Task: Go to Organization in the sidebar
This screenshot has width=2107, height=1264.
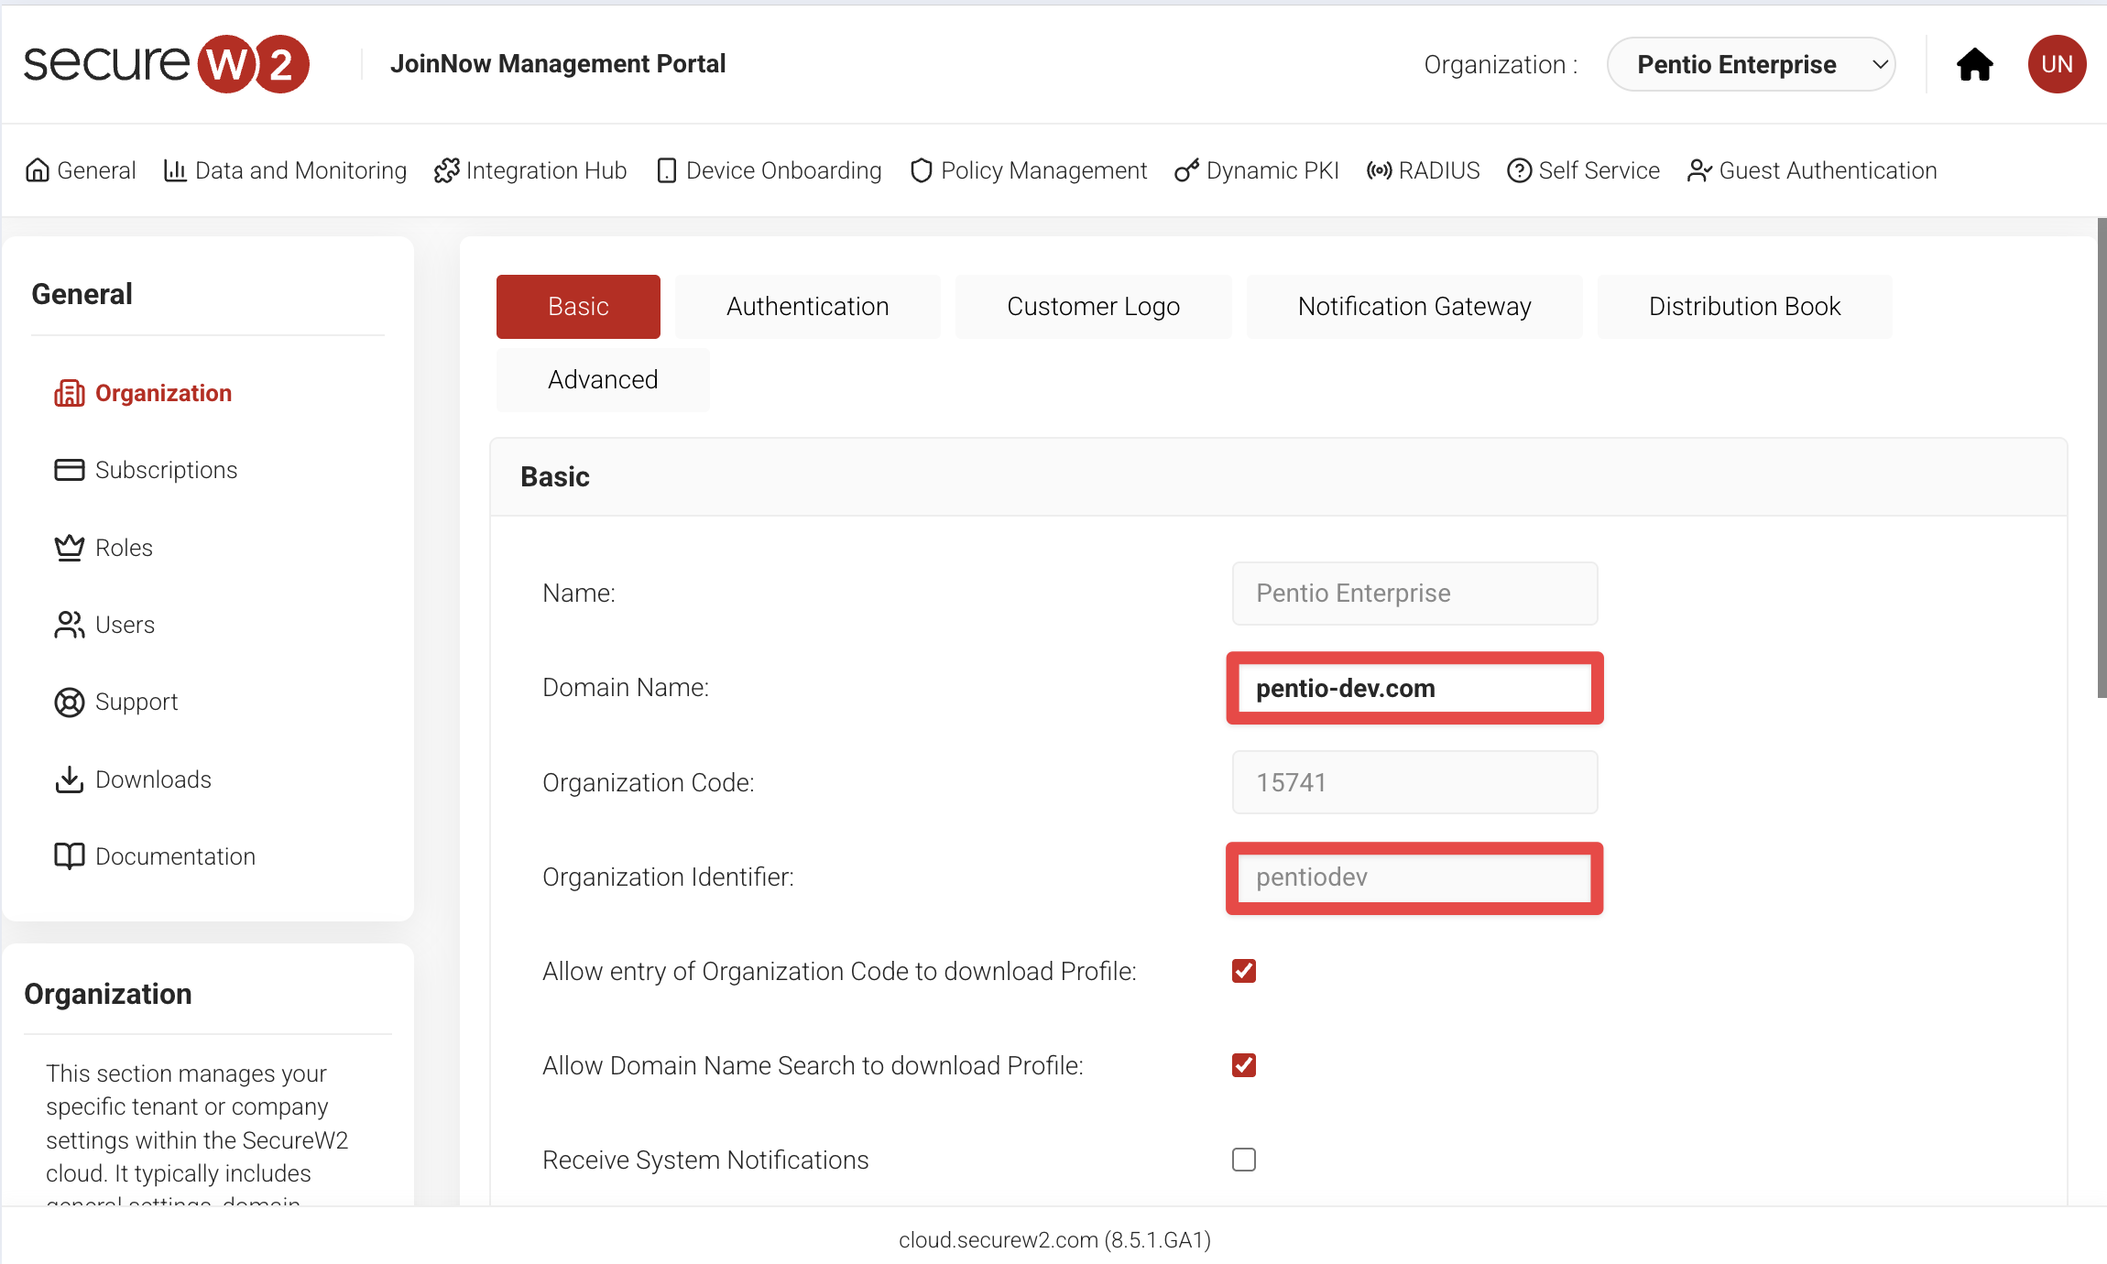Action: 143,393
